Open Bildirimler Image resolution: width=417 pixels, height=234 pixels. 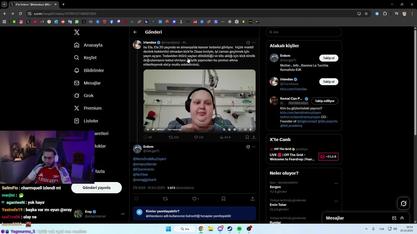tap(89, 71)
